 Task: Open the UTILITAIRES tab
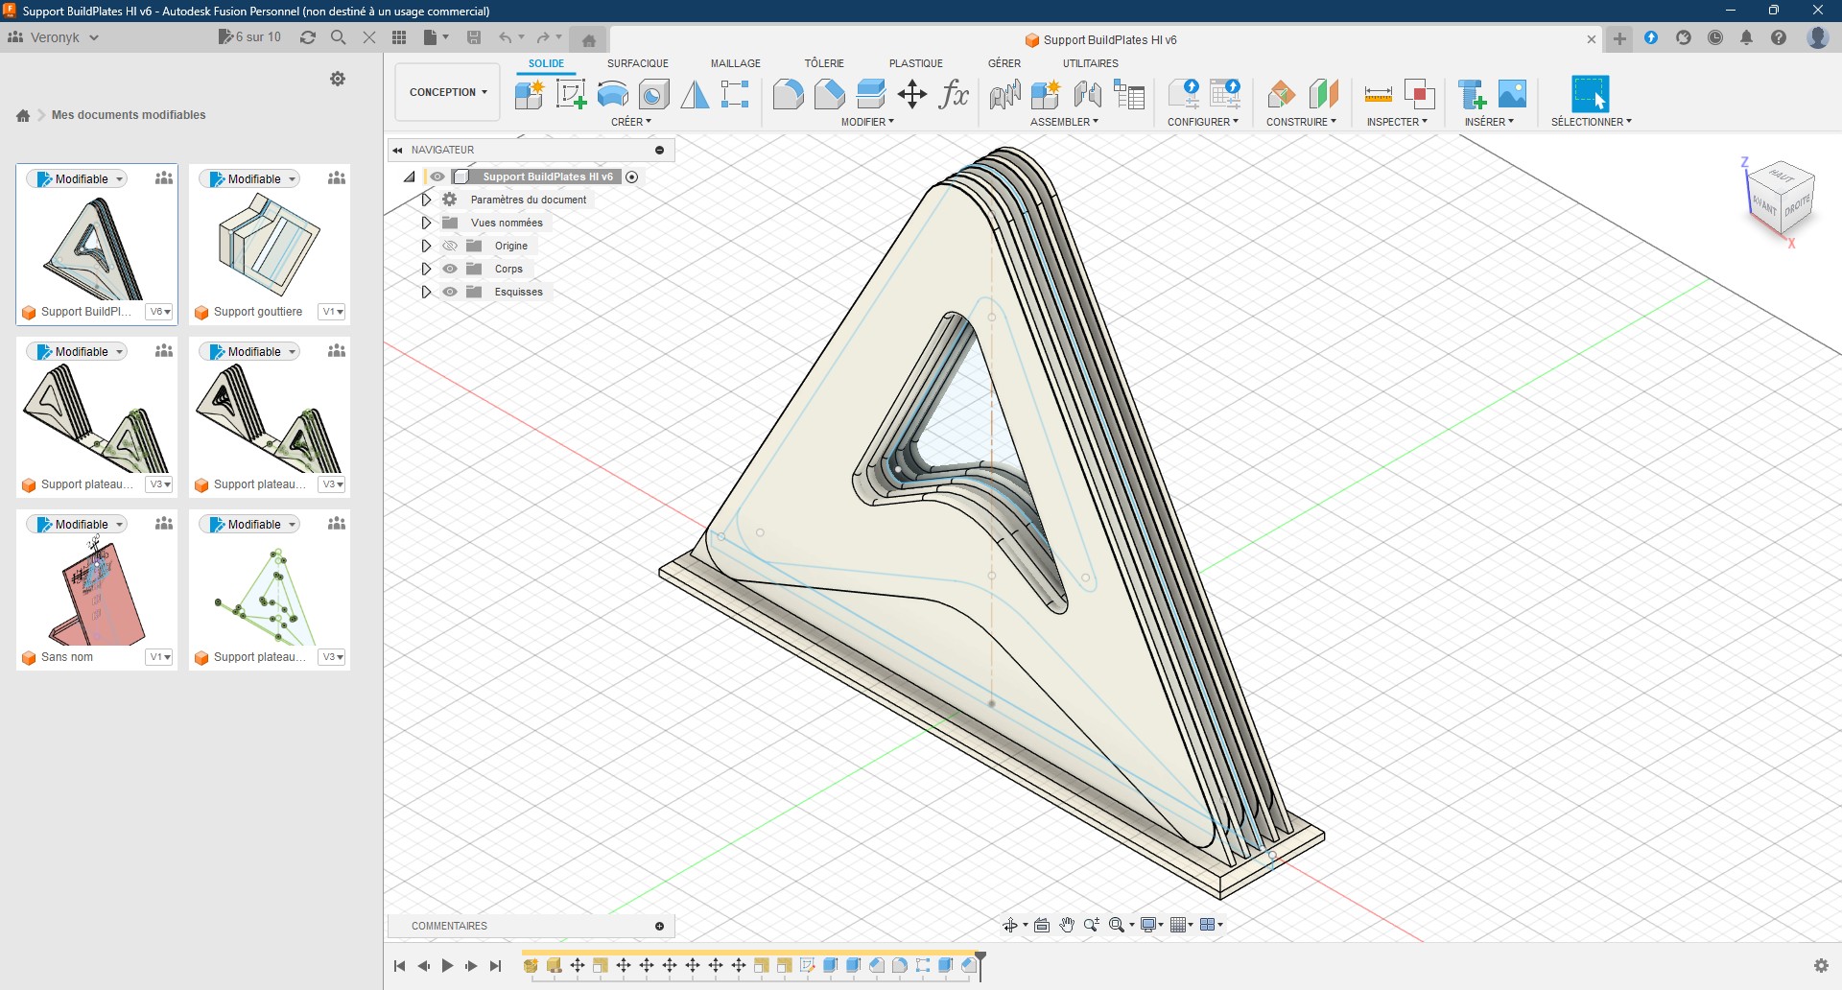1090,63
